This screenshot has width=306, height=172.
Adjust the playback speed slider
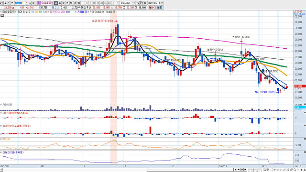(255, 170)
